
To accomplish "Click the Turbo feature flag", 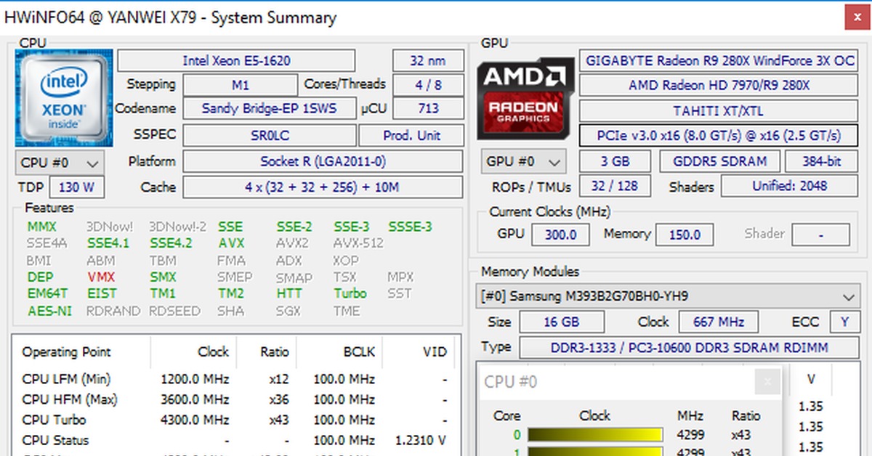I will pyautogui.click(x=350, y=294).
